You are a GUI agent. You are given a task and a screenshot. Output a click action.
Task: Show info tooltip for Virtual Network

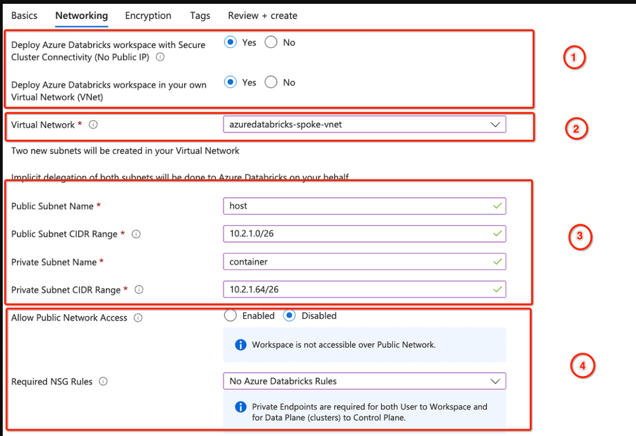pyautogui.click(x=93, y=125)
